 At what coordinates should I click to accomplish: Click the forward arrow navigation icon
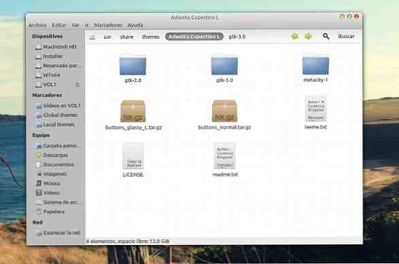point(309,37)
